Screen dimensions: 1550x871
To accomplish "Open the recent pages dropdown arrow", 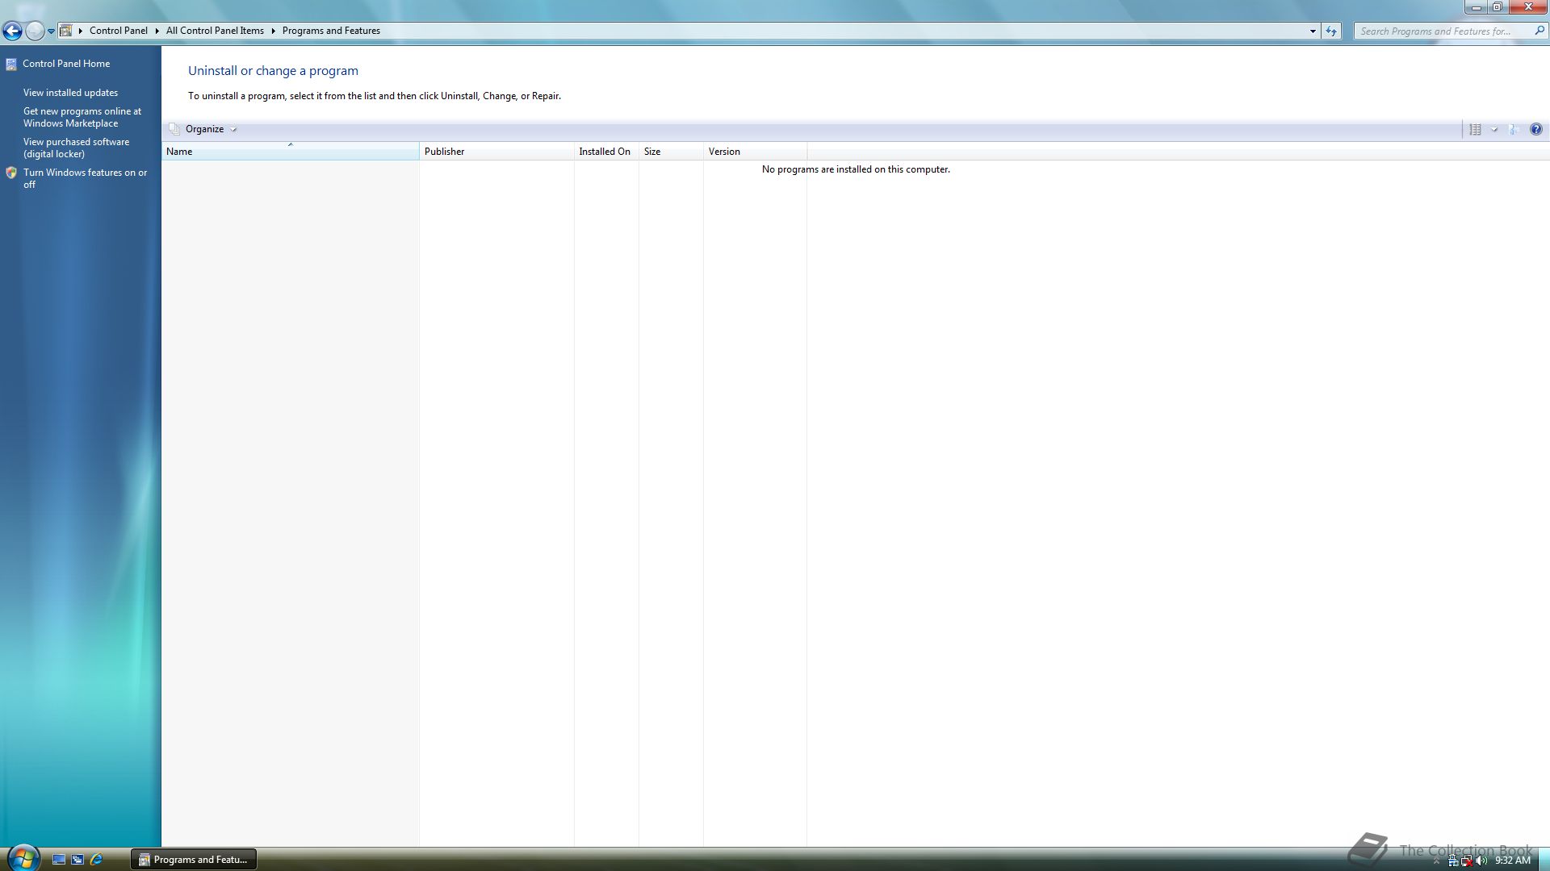I will pos(51,31).
